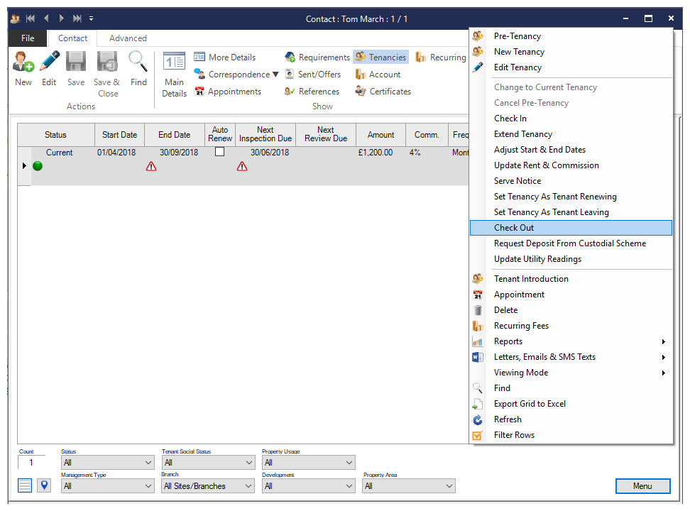
Task: Open Main Details view
Action: tap(174, 75)
